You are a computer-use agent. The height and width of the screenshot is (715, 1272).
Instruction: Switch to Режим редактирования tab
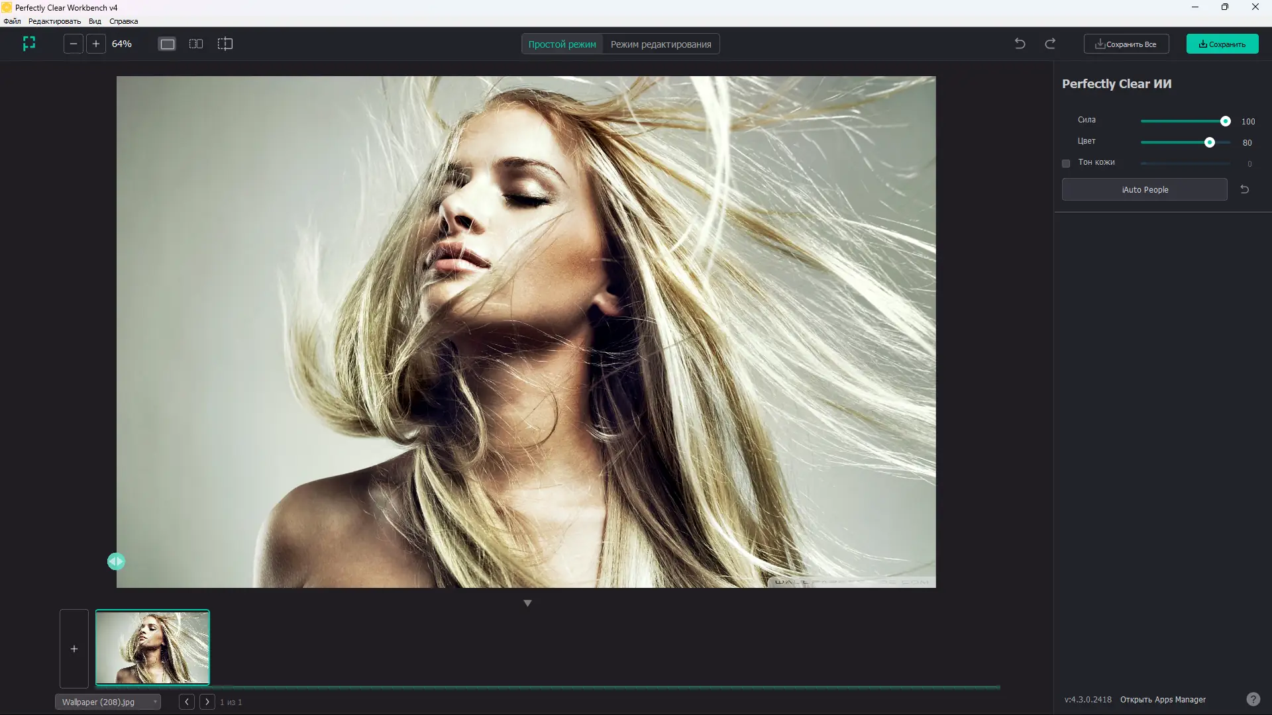coord(661,44)
